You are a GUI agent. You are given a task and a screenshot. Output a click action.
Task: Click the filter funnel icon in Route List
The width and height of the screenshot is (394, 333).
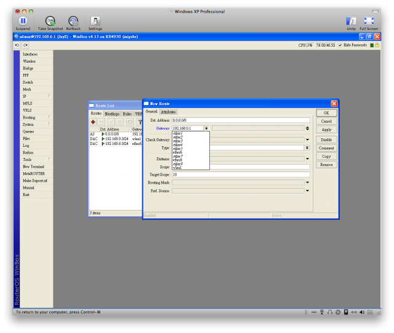point(140,122)
